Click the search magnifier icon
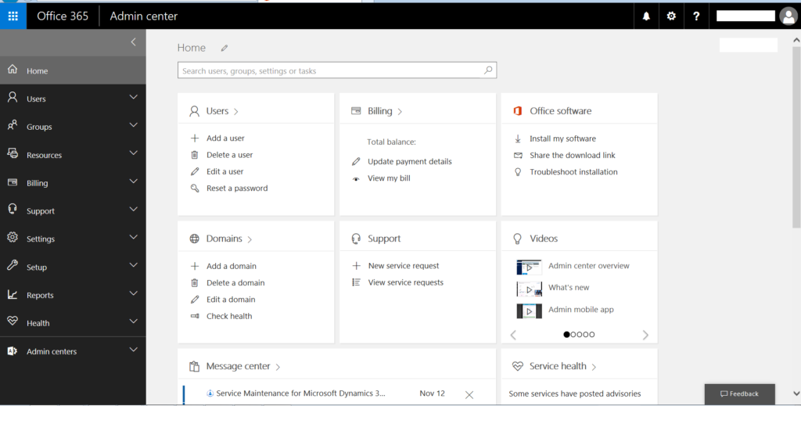This screenshot has width=801, height=431. point(488,70)
